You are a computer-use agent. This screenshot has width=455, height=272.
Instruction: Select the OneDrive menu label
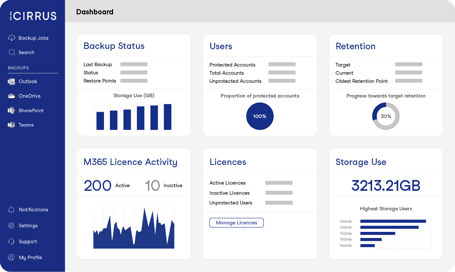(29, 96)
